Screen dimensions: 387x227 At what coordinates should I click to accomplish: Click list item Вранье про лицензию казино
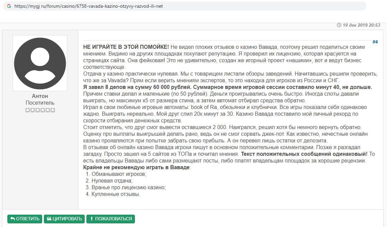(x=129, y=187)
